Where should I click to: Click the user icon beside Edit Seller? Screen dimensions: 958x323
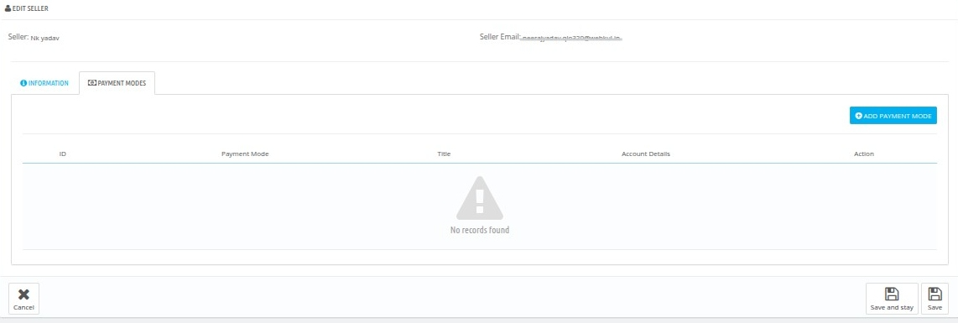coord(8,8)
